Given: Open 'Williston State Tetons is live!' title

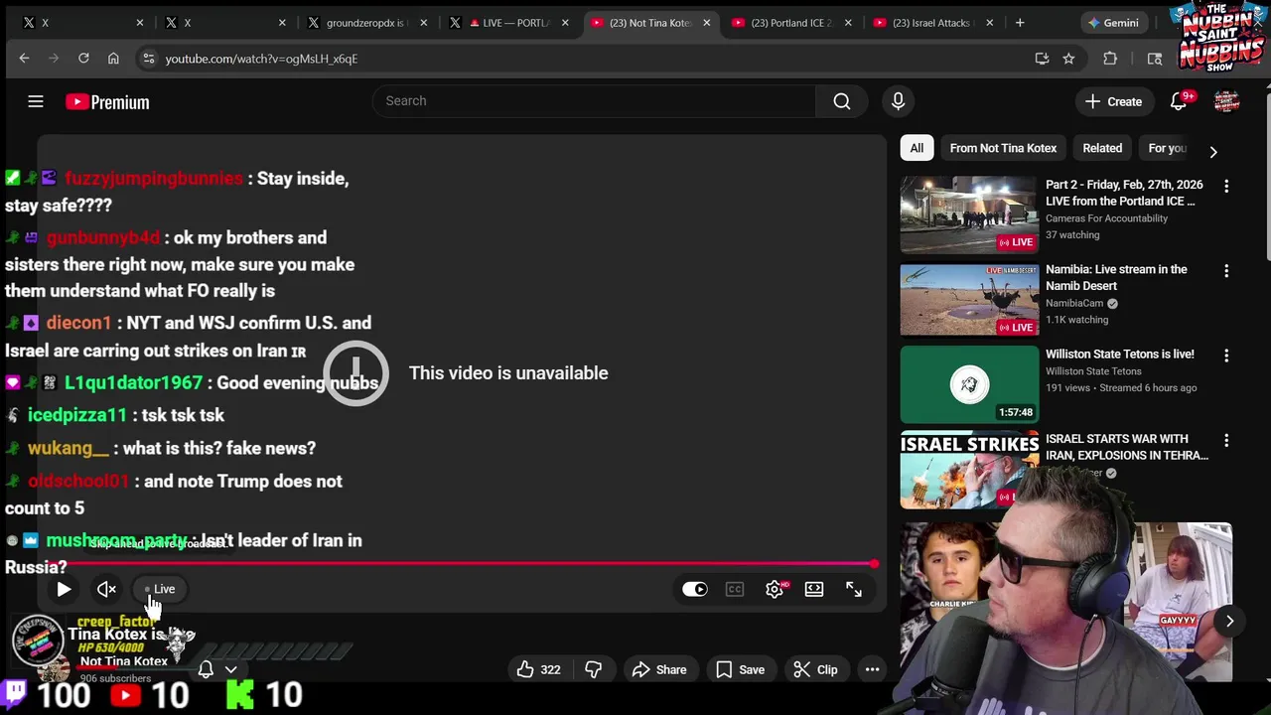Looking at the screenshot, I should click(x=1120, y=355).
